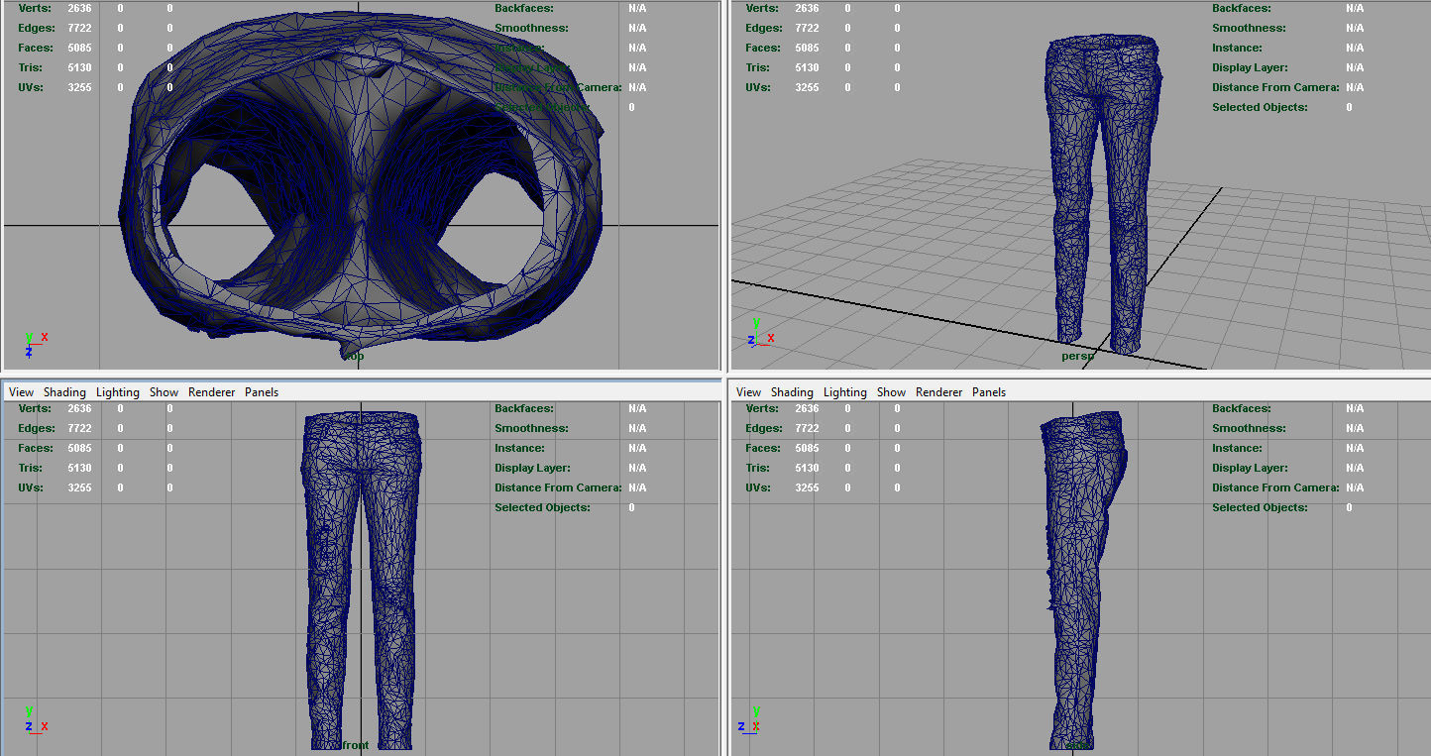Image resolution: width=1431 pixels, height=756 pixels.
Task: Click 'Instance:' HUD label in the side viewport
Action: tap(1237, 448)
